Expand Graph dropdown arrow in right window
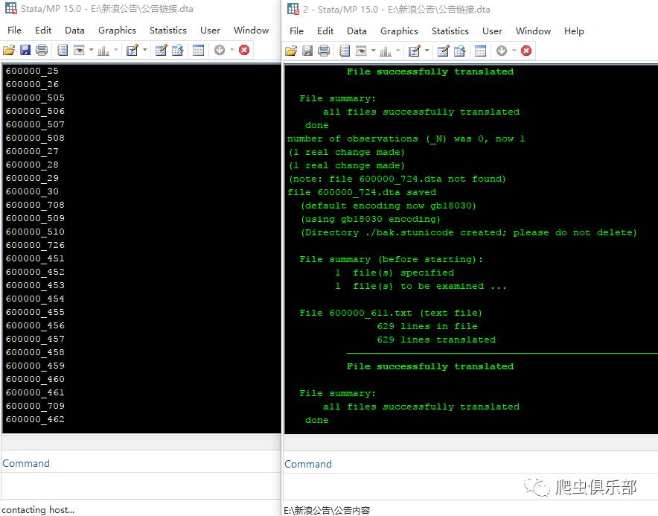The height and width of the screenshot is (516, 658). [397, 51]
